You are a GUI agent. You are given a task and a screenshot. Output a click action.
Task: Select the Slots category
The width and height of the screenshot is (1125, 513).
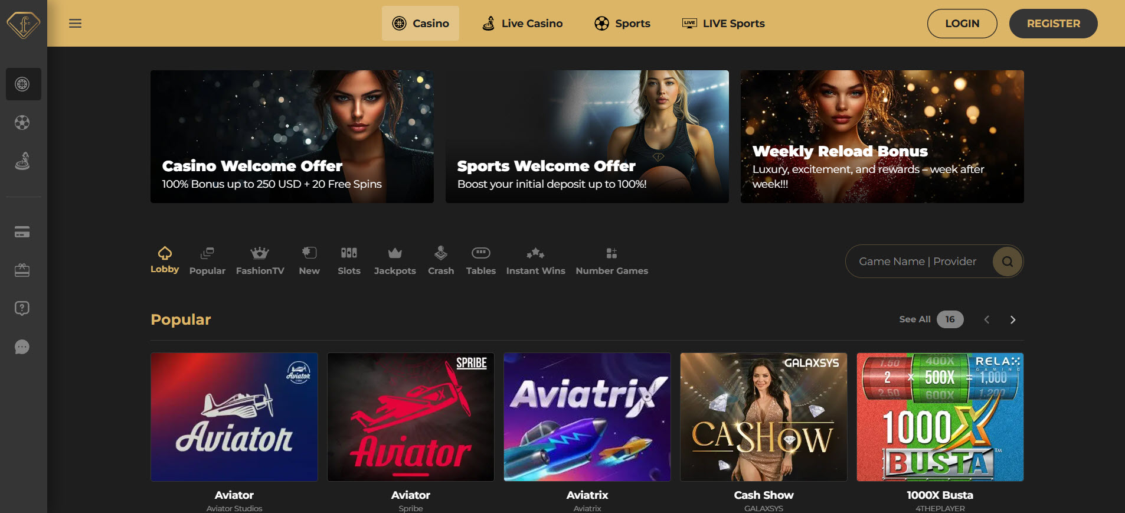pyautogui.click(x=349, y=262)
